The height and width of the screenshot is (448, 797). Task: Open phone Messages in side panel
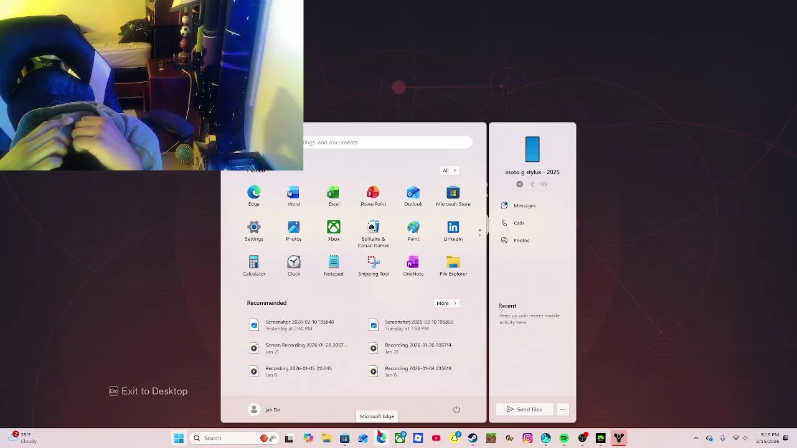click(518, 205)
